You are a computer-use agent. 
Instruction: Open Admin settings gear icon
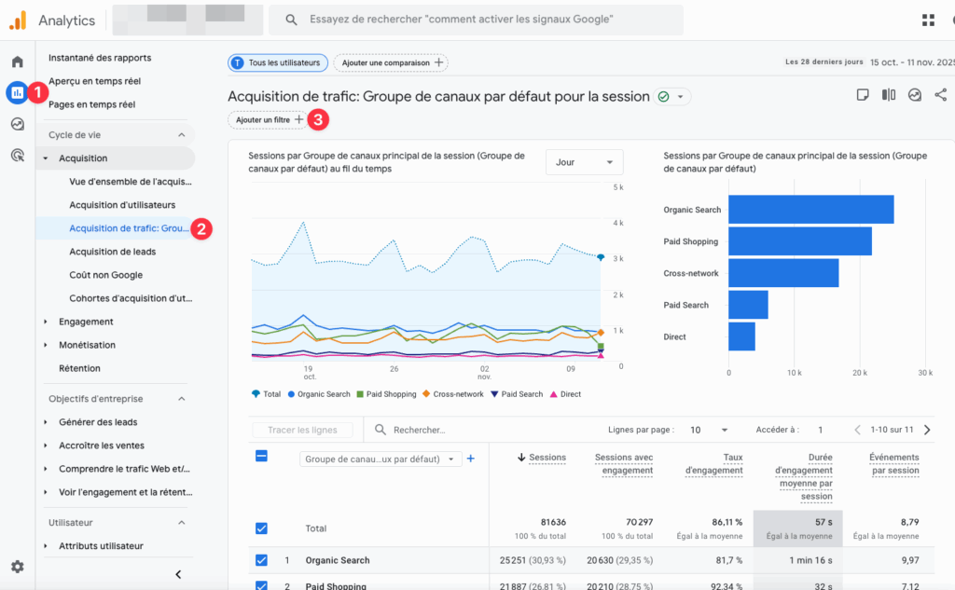(17, 566)
